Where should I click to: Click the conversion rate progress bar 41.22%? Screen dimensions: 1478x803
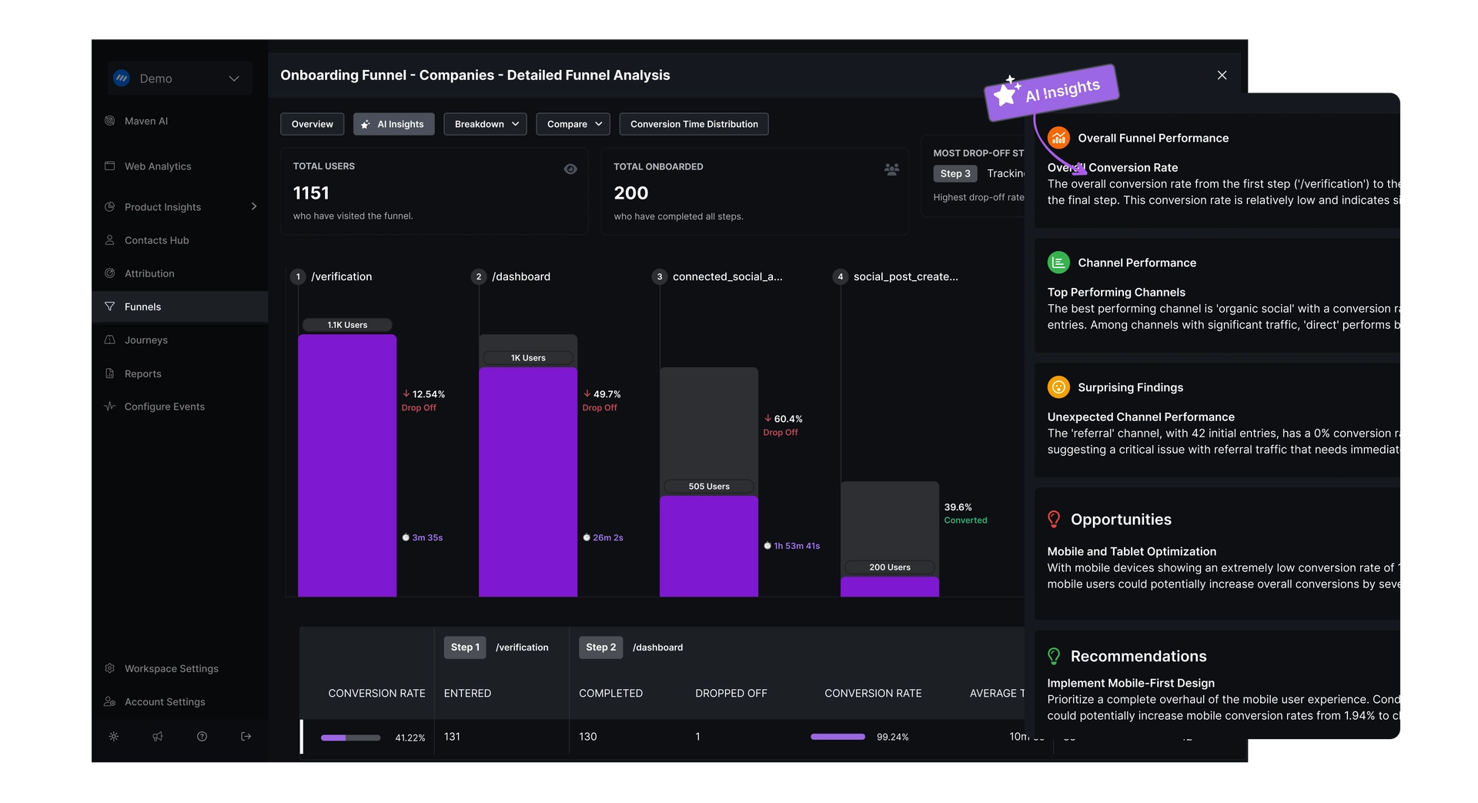[350, 738]
